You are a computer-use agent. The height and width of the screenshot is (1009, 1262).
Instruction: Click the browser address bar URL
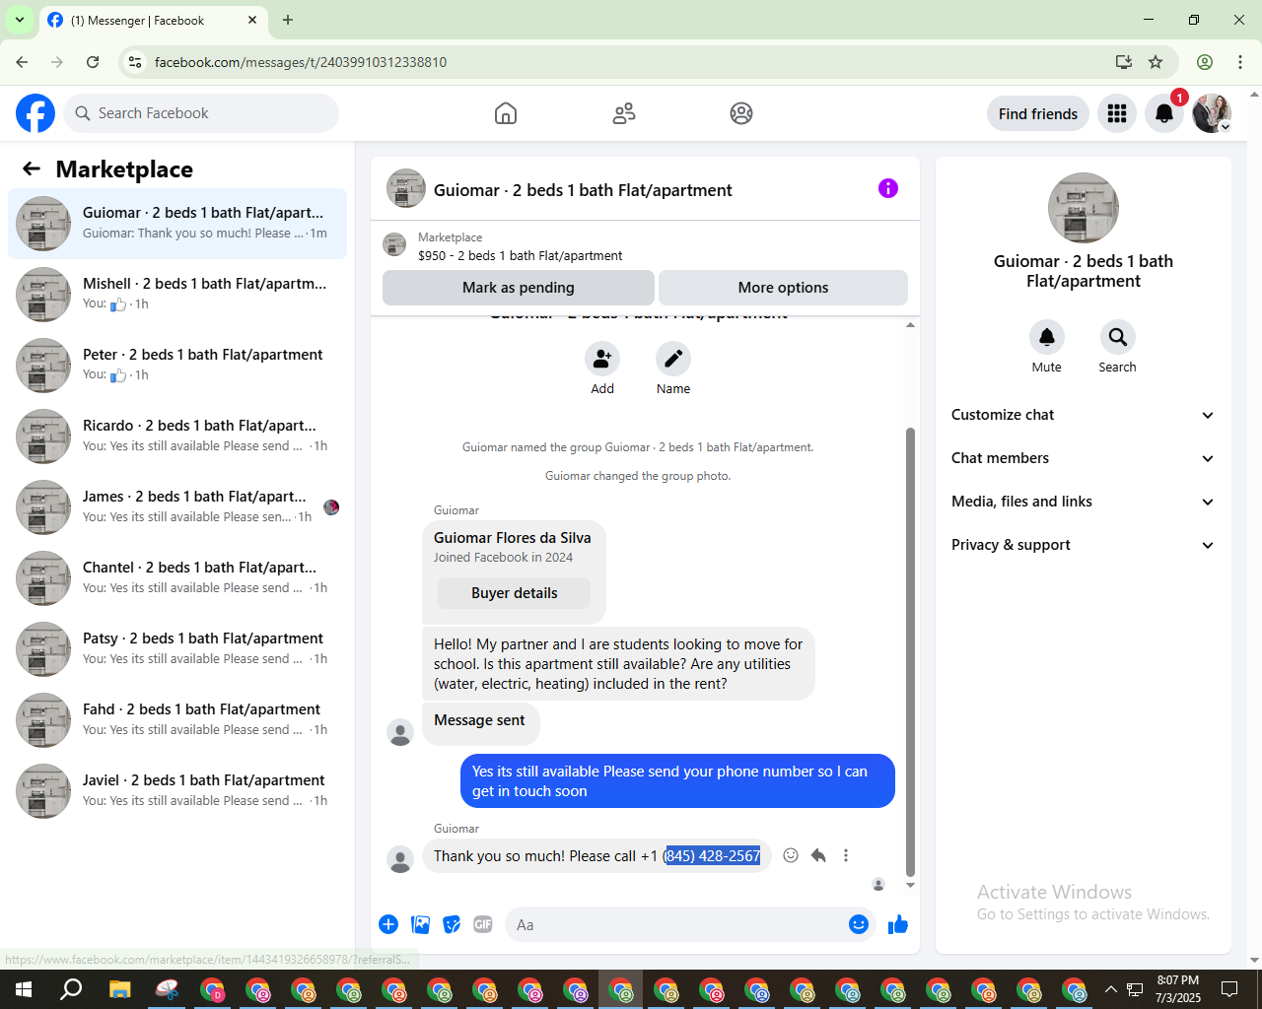(301, 62)
